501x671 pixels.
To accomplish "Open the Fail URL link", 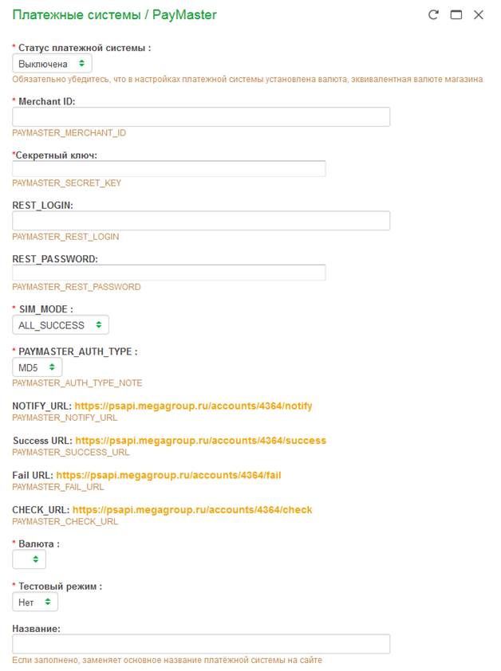I will tap(168, 476).
